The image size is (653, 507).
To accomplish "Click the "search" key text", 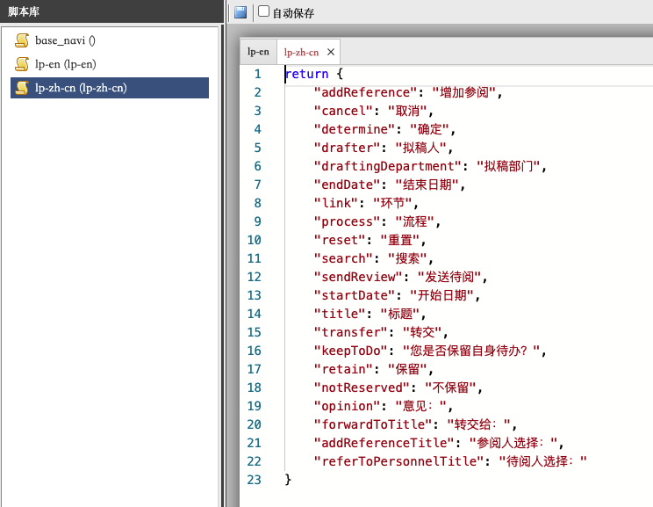I will point(343,258).
